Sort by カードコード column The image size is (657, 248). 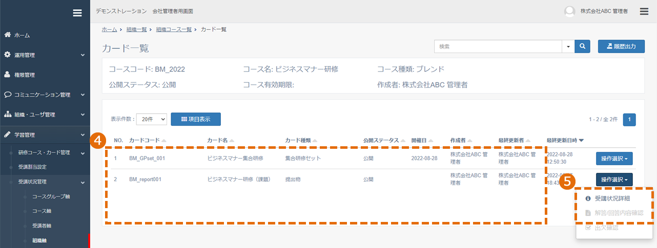click(x=148, y=140)
